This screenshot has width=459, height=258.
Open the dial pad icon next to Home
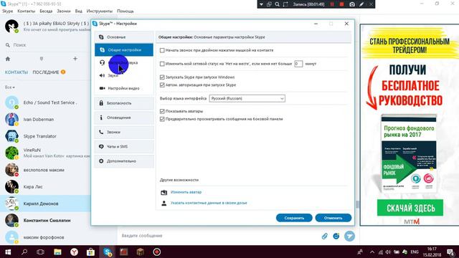42,59
